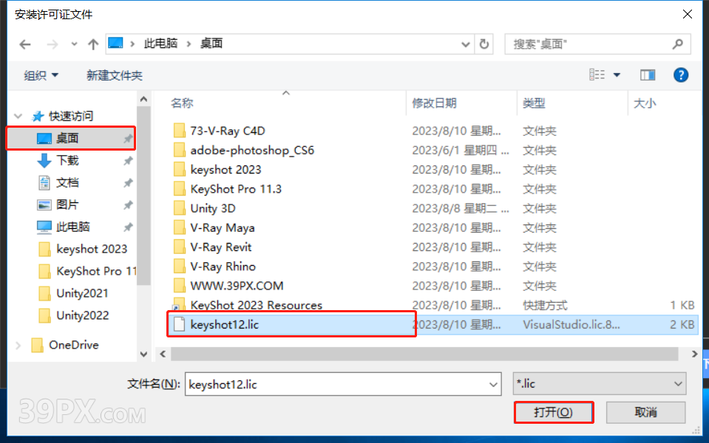Click the 文件名 input field
The image size is (709, 443).
(343, 384)
